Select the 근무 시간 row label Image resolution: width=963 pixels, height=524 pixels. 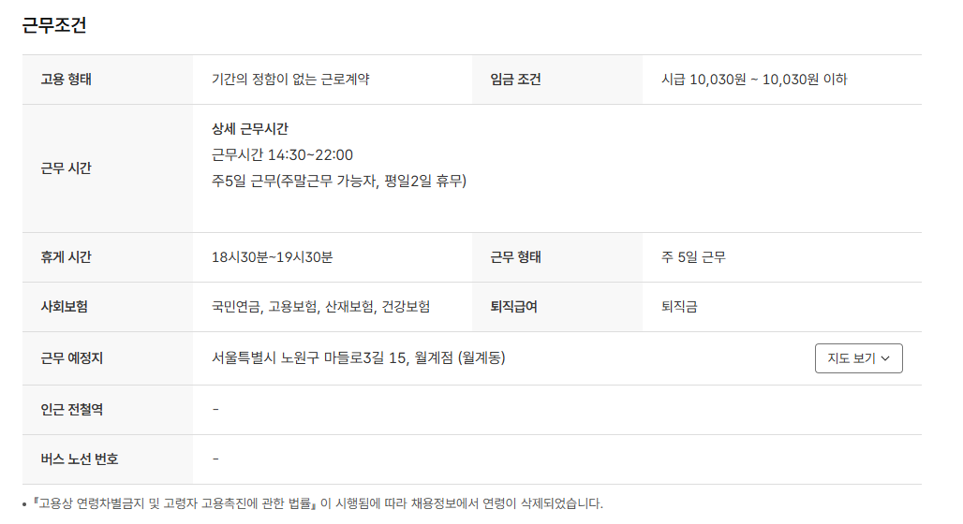coord(66,168)
